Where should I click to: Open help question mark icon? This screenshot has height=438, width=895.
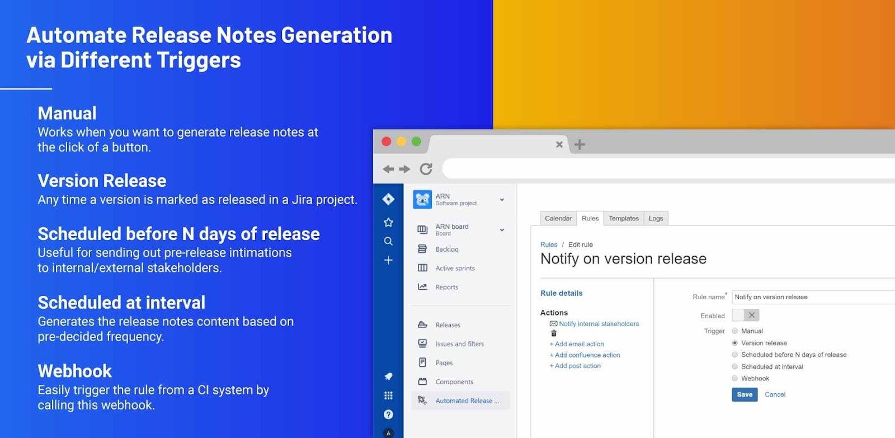coord(388,415)
